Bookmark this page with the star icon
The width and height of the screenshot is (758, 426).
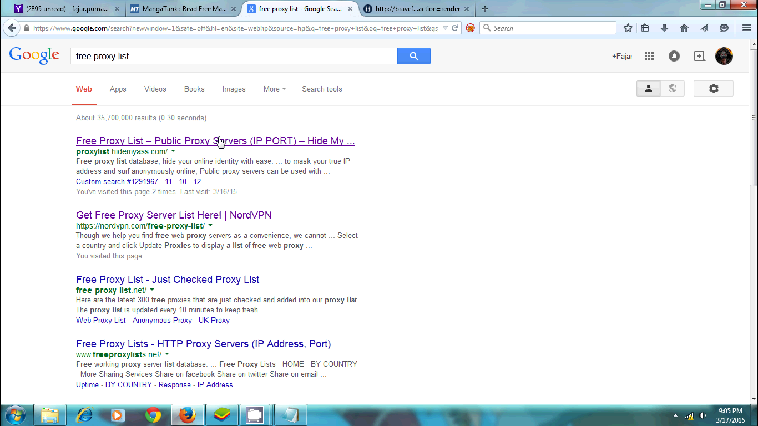click(628, 28)
